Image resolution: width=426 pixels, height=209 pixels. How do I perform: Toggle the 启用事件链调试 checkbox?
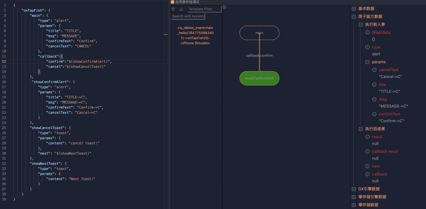173,2
